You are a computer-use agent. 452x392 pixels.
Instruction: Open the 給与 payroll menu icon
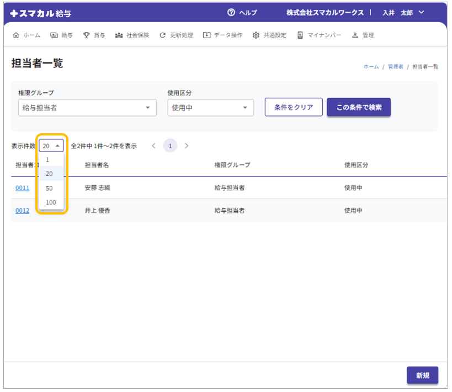[x=54, y=35]
